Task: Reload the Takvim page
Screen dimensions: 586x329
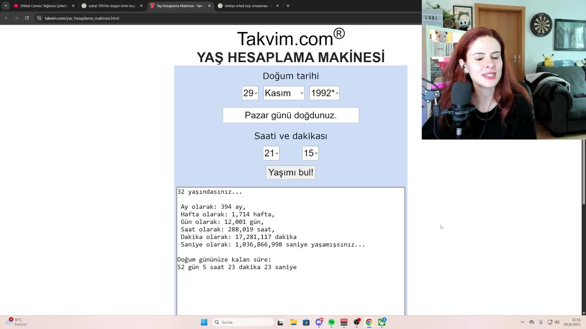Action: point(27,18)
